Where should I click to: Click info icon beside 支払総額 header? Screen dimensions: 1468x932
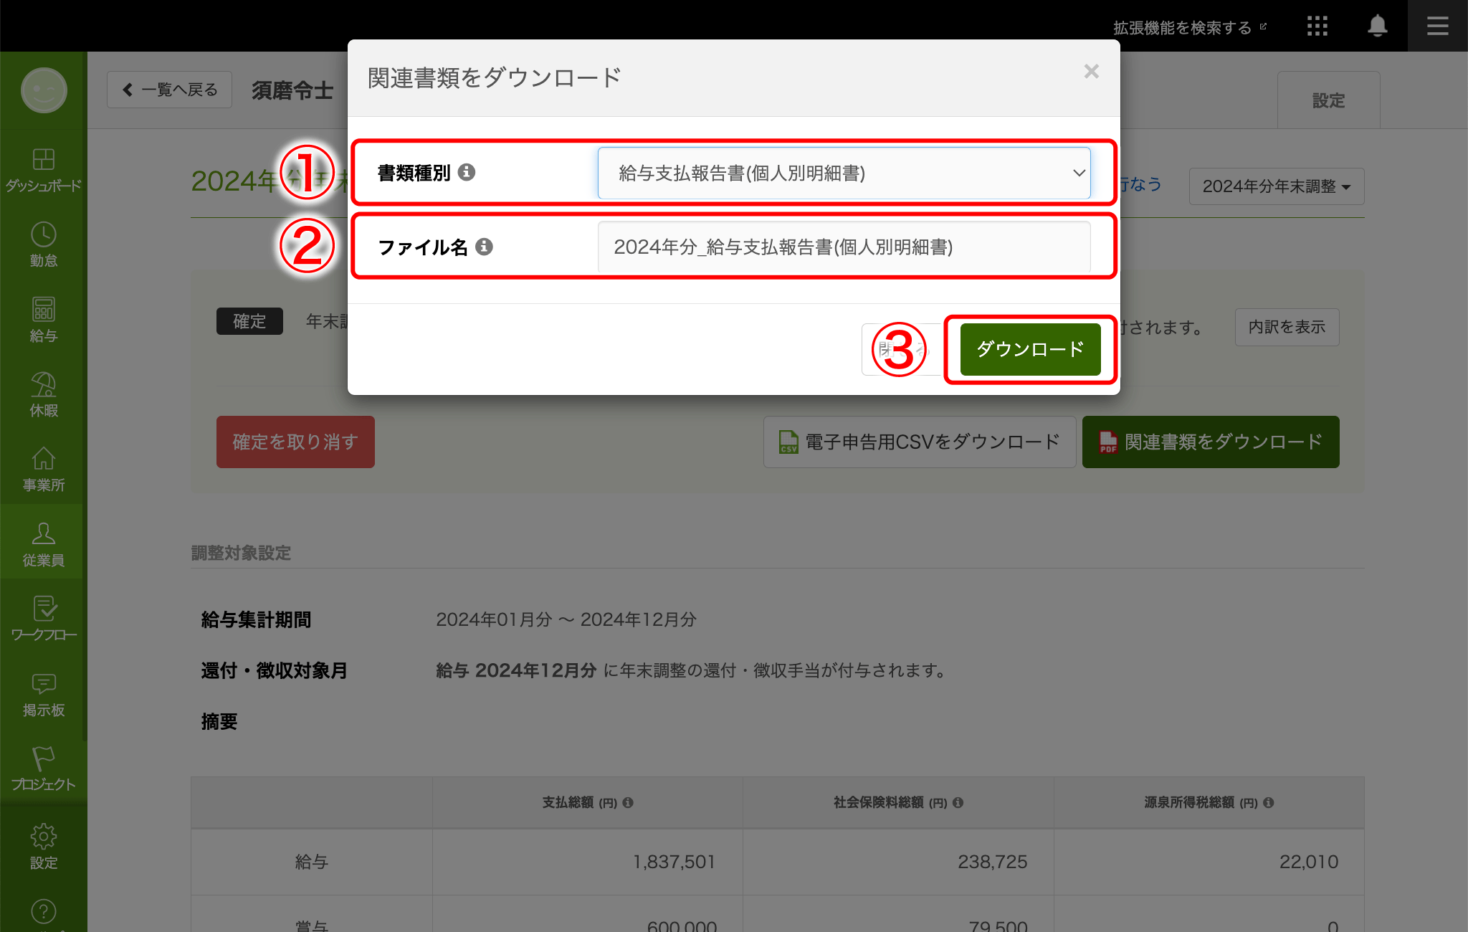628,802
